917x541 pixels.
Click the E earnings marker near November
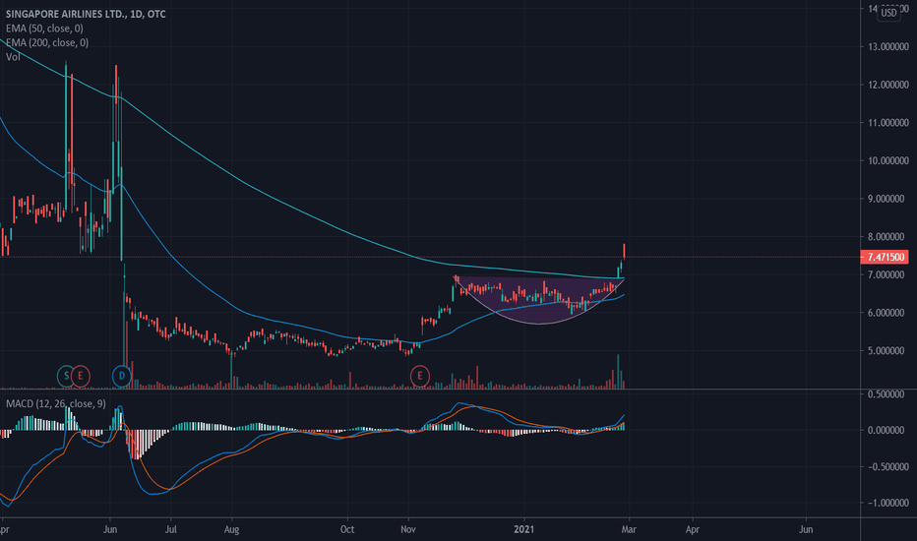[420, 376]
